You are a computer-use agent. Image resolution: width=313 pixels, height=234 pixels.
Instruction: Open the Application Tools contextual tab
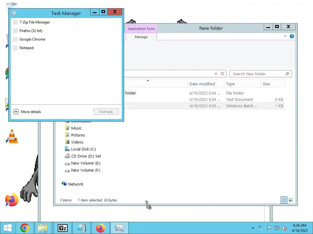click(141, 28)
